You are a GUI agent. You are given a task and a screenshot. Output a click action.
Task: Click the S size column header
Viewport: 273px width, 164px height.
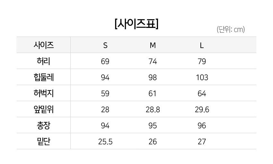pyautogui.click(x=105, y=46)
